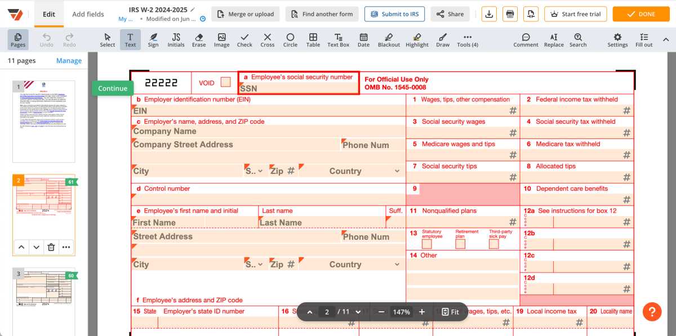
Task: Zoom out with the minus button
Action: coord(381,312)
